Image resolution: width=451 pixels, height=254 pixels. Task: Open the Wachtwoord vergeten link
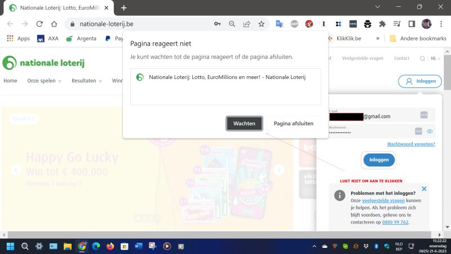point(411,144)
